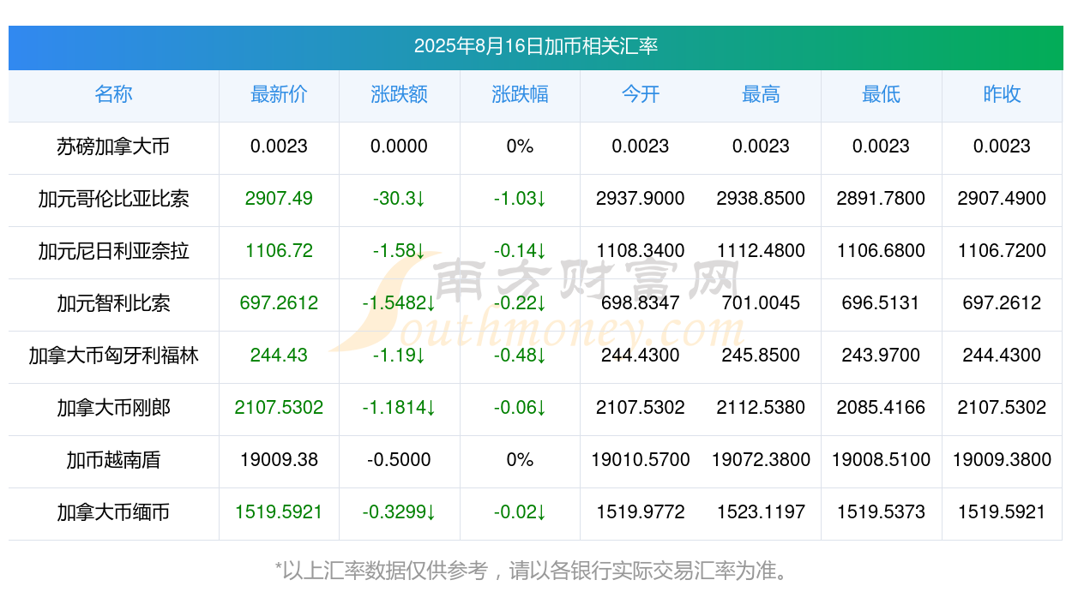Click low value 2891.7800
Viewport: 1072px width, 598px height.
(882, 199)
